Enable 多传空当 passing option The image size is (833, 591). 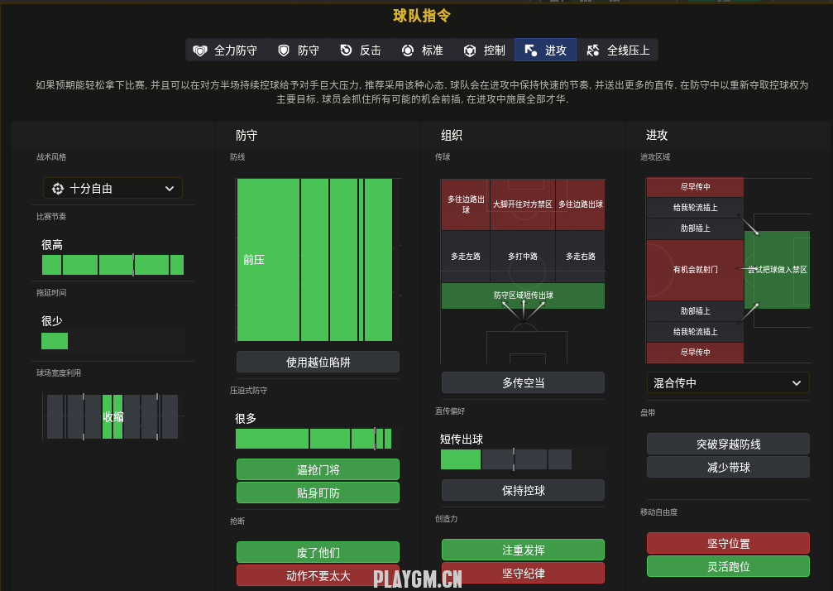(523, 382)
